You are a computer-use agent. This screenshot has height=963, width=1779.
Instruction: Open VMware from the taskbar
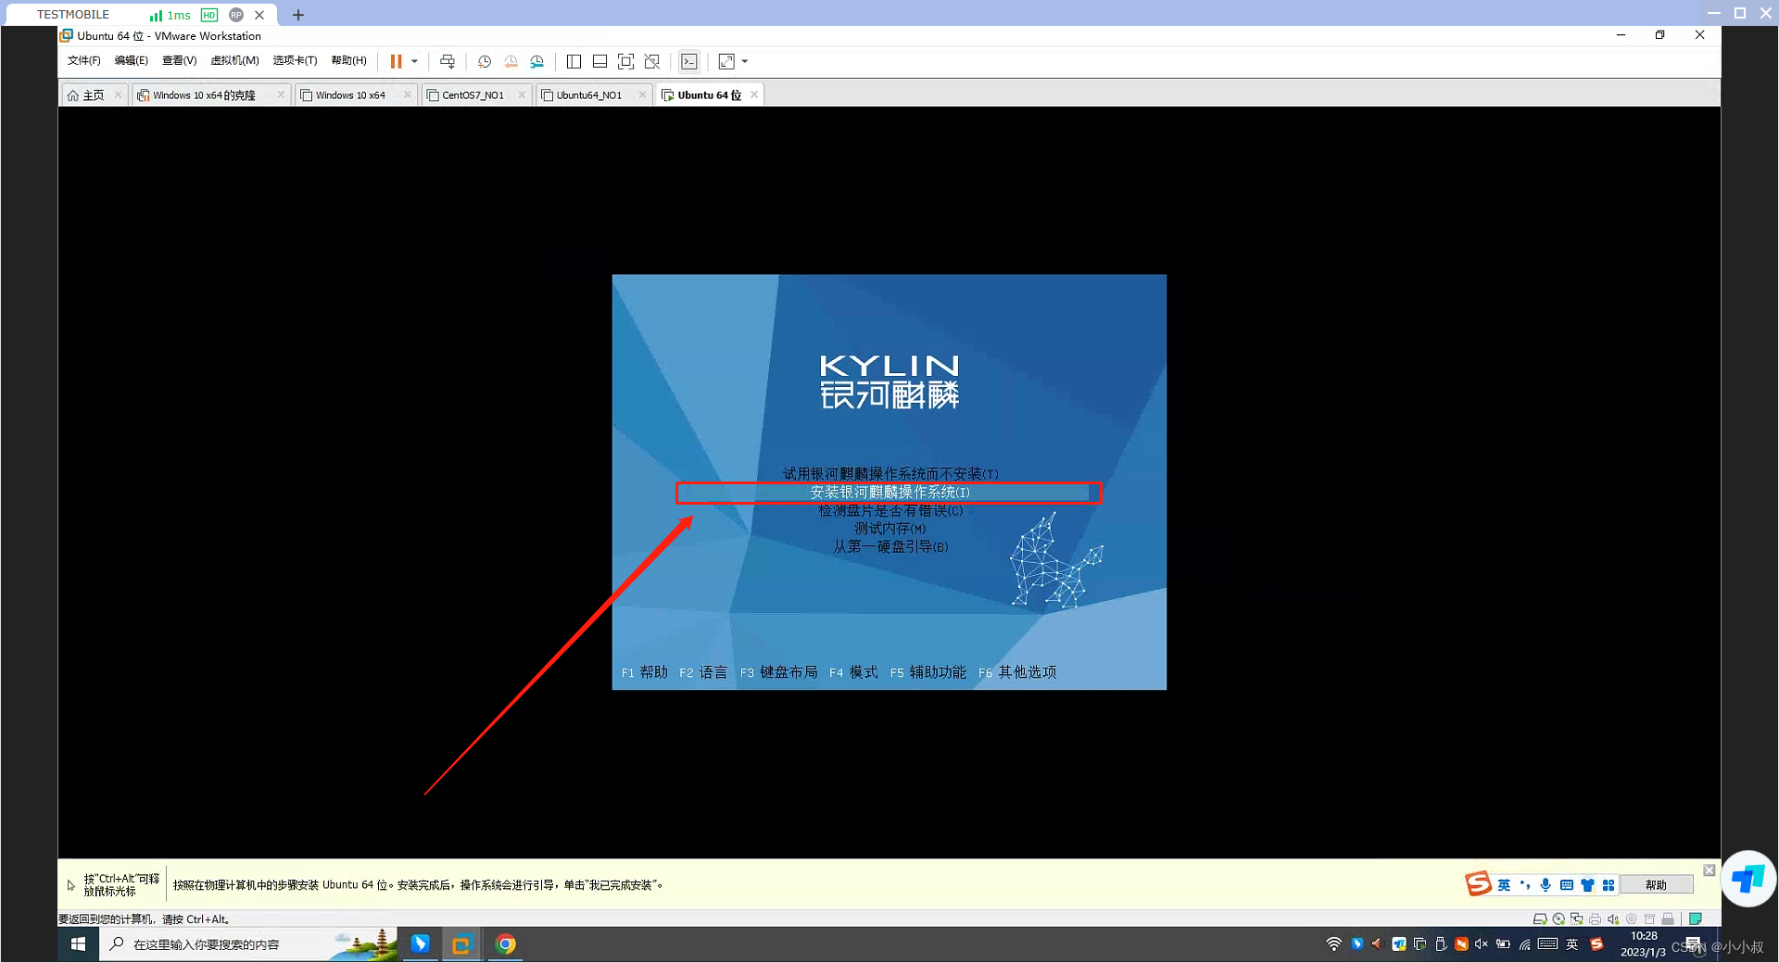(461, 944)
